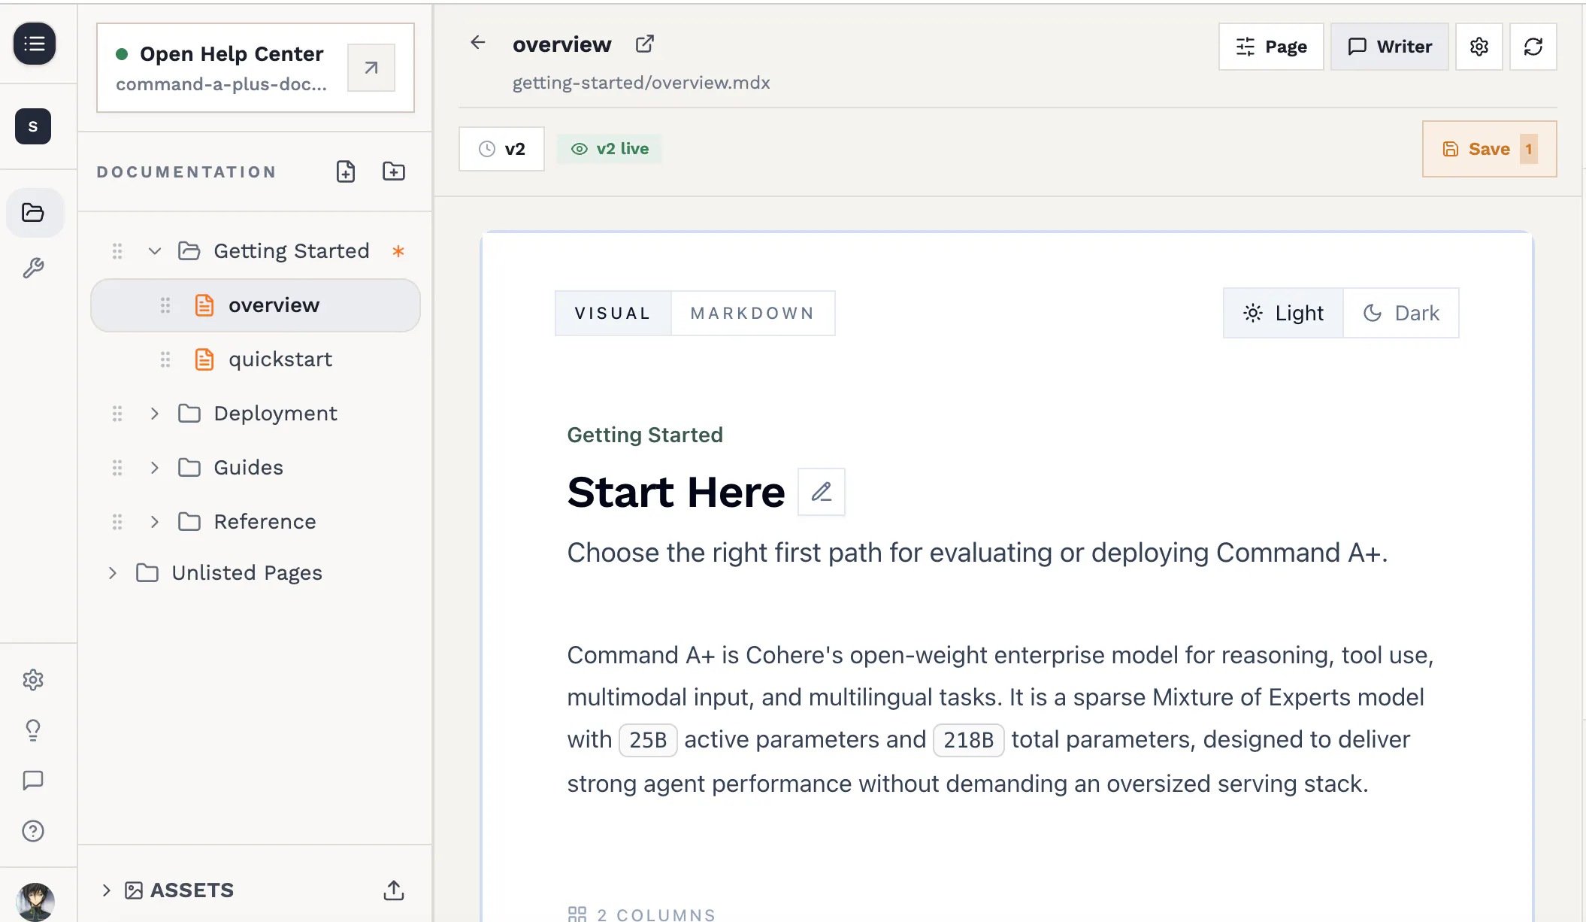
Task: Click the 25B inline code chip
Action: [648, 740]
